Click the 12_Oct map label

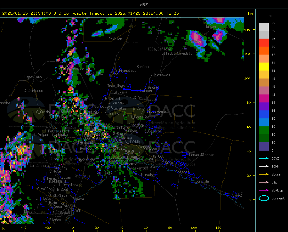click(158, 156)
